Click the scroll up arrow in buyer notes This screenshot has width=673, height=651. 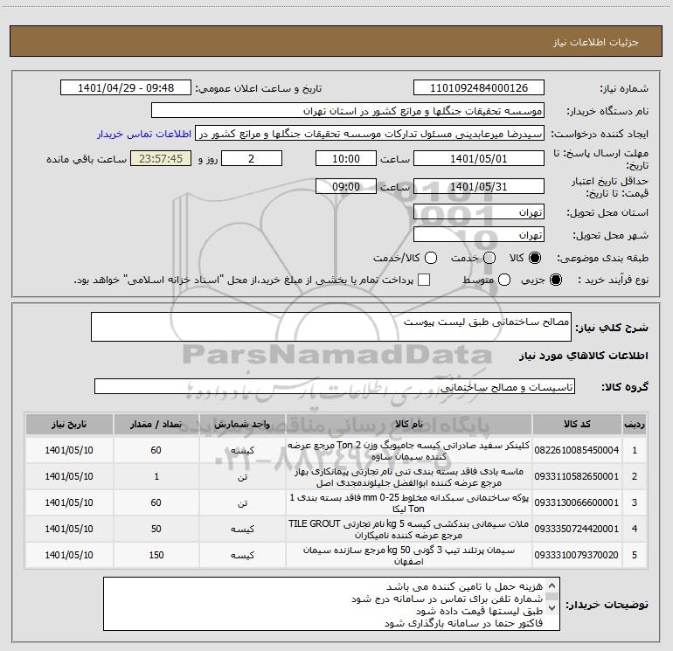pos(552,585)
